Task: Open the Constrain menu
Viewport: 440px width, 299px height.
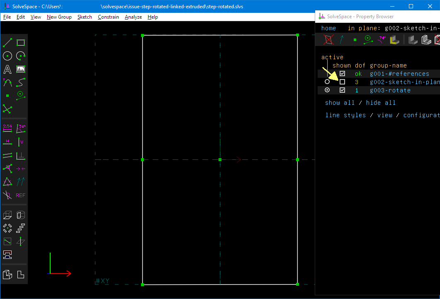Action: coord(108,17)
